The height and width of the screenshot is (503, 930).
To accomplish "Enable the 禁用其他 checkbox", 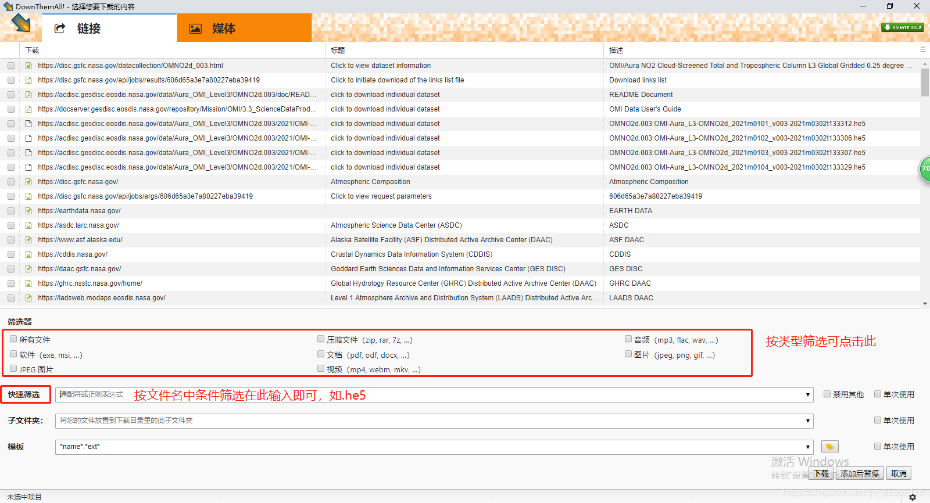I will click(x=827, y=394).
